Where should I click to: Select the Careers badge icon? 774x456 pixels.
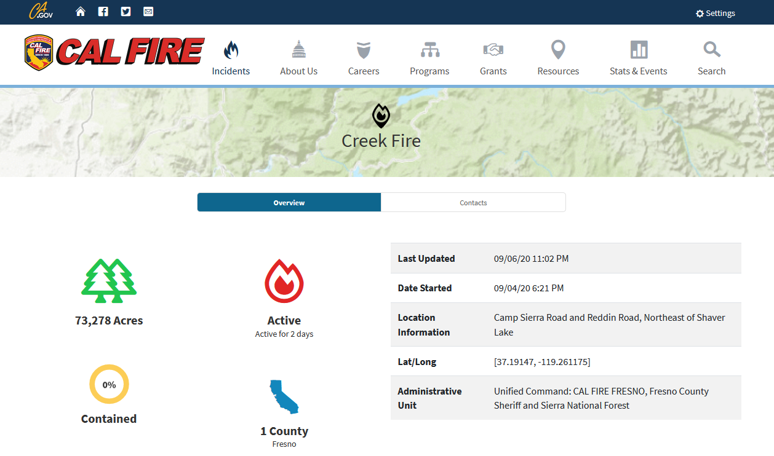pyautogui.click(x=364, y=50)
